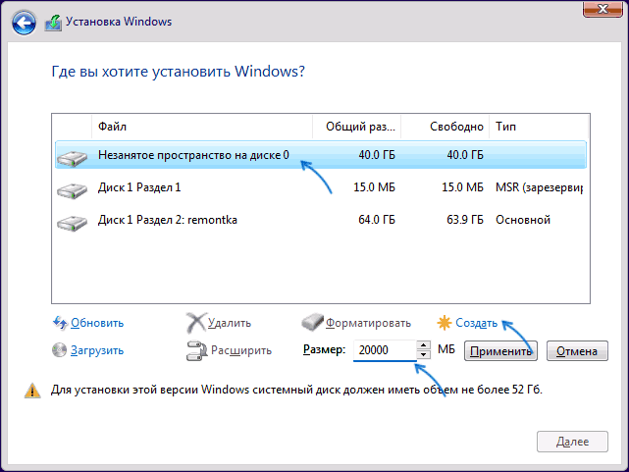Close the Windows Setup window
This screenshot has width=629, height=472.
click(x=603, y=9)
